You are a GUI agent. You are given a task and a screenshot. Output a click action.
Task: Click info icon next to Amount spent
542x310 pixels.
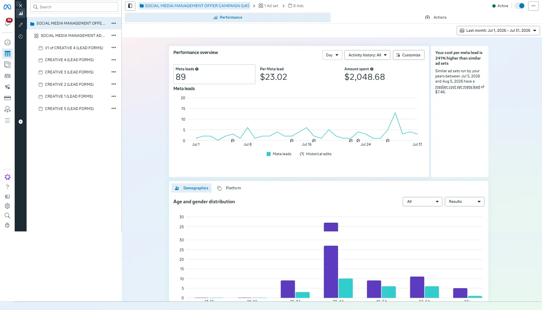tap(372, 69)
